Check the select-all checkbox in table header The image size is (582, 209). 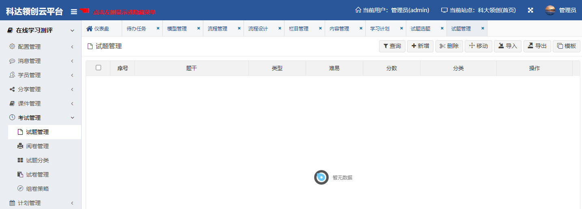98,68
